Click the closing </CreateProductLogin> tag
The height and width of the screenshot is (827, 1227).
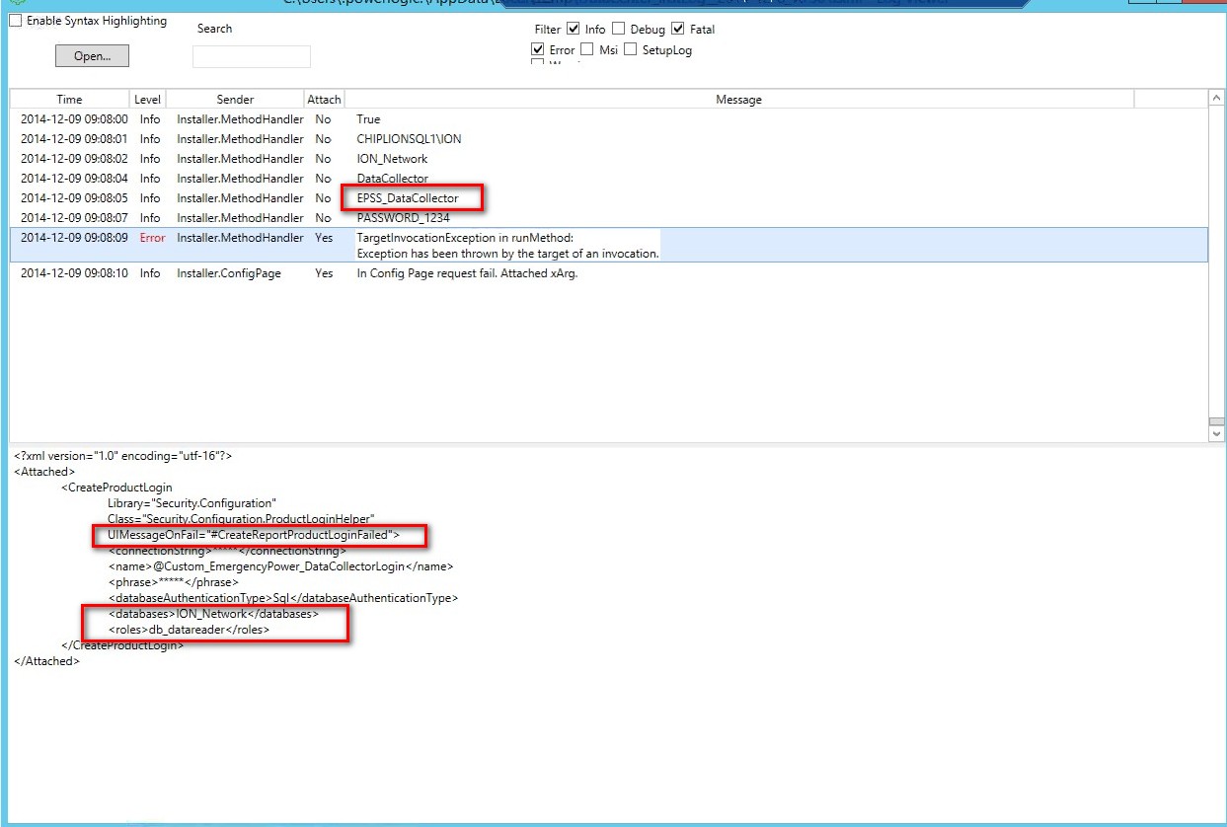click(x=122, y=645)
